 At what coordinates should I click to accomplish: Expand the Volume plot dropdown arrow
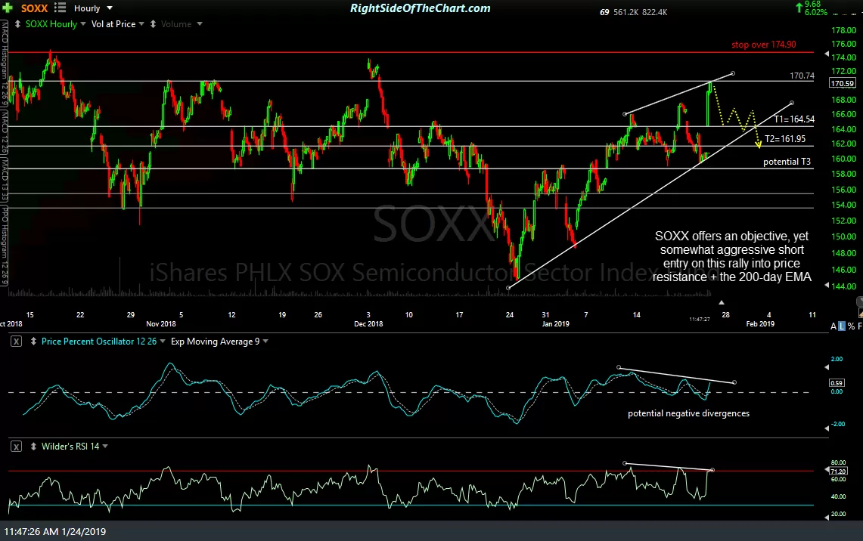[x=199, y=24]
